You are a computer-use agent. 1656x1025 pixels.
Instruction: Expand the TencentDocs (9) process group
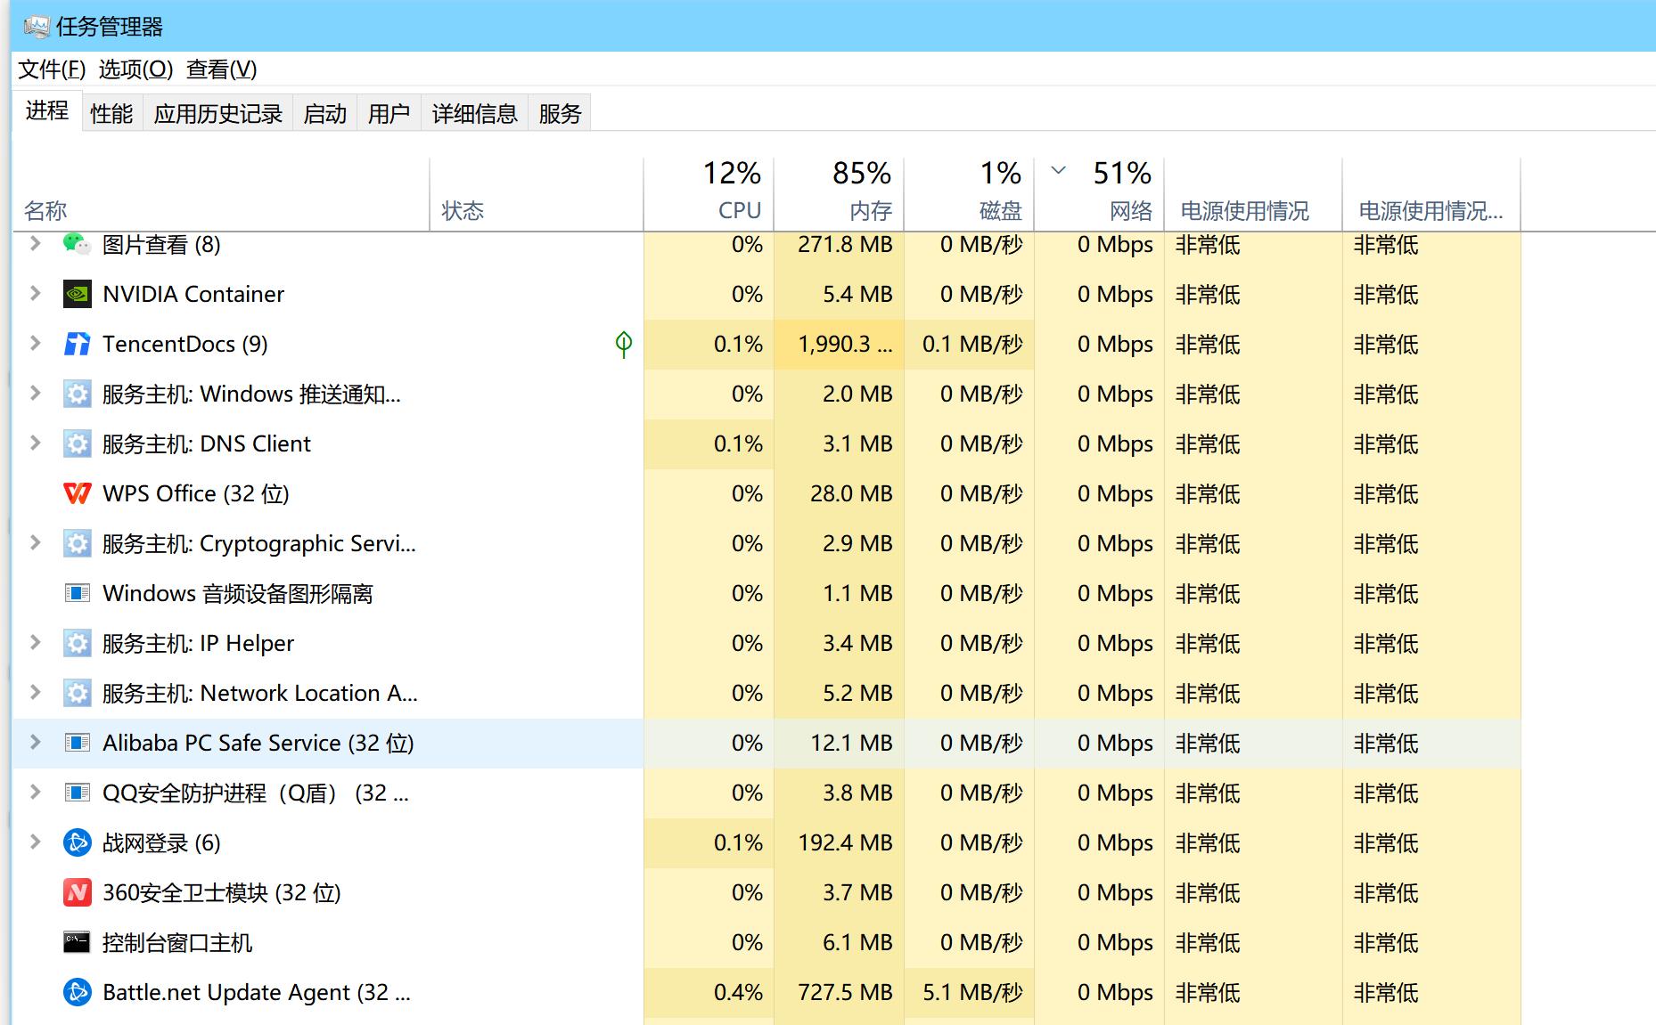tap(35, 344)
